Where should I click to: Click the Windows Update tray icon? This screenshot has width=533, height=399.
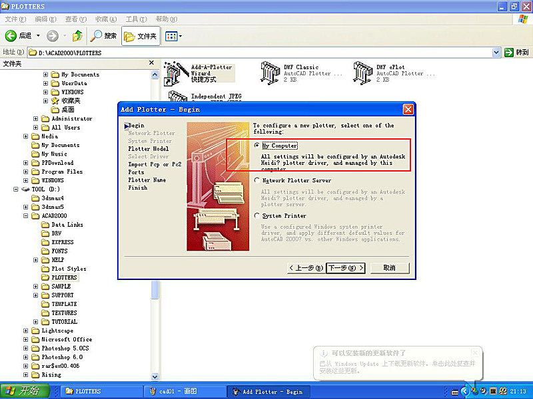click(x=474, y=392)
